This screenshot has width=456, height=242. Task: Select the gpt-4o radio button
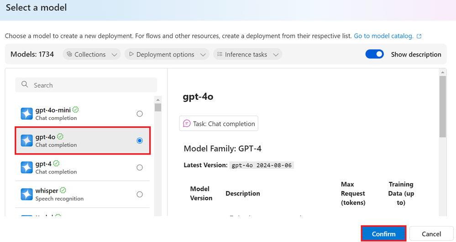(140, 141)
